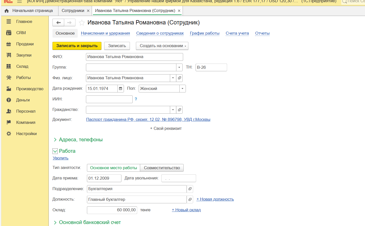Open the Пол dropdown list
Image resolution: width=365 pixels, height=226 pixels.
click(182, 89)
